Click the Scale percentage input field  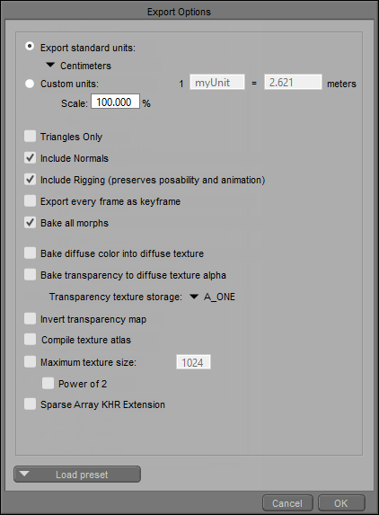(x=115, y=102)
